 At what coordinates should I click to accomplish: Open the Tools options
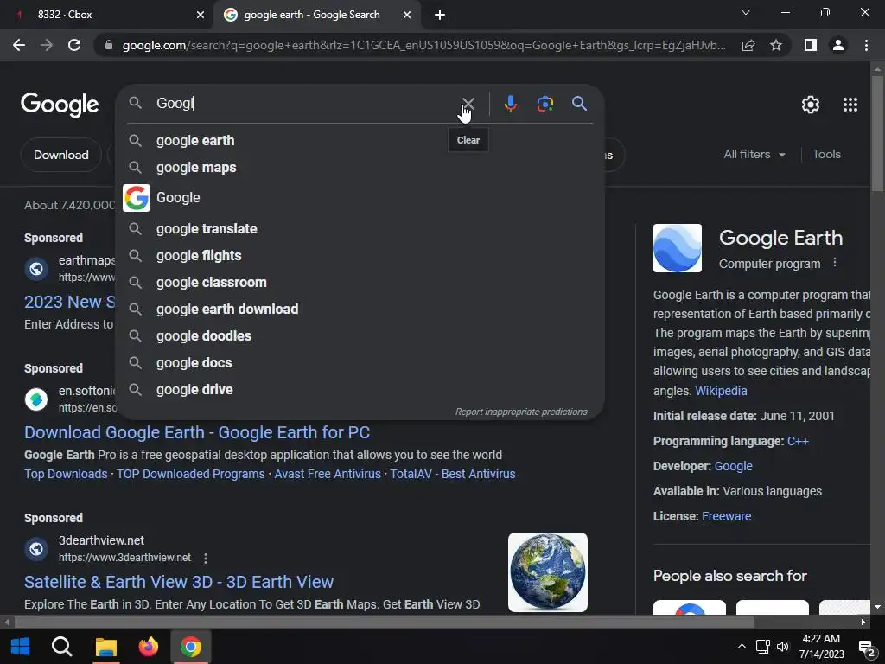pyautogui.click(x=826, y=154)
